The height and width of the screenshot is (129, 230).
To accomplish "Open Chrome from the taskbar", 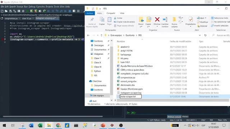I will click(58, 125).
